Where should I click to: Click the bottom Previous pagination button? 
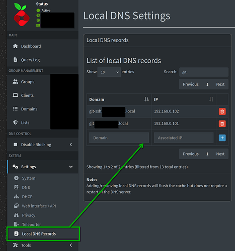tap(191, 154)
